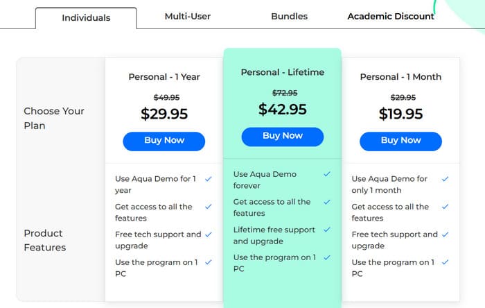
Task: Click the crossed-out $72.95 original price
Action: point(284,93)
